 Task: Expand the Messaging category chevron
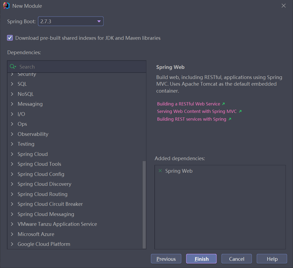tap(12, 104)
